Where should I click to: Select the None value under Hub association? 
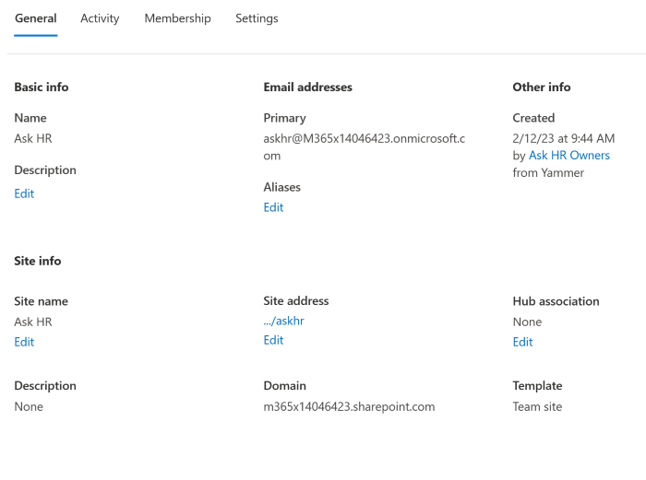[527, 322]
